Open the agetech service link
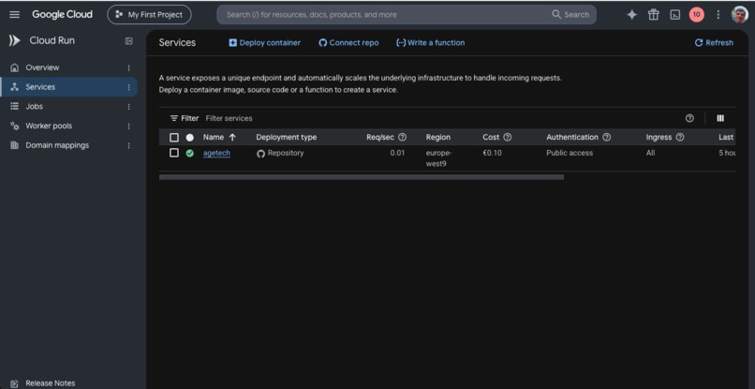The height and width of the screenshot is (389, 755). pyautogui.click(x=216, y=153)
